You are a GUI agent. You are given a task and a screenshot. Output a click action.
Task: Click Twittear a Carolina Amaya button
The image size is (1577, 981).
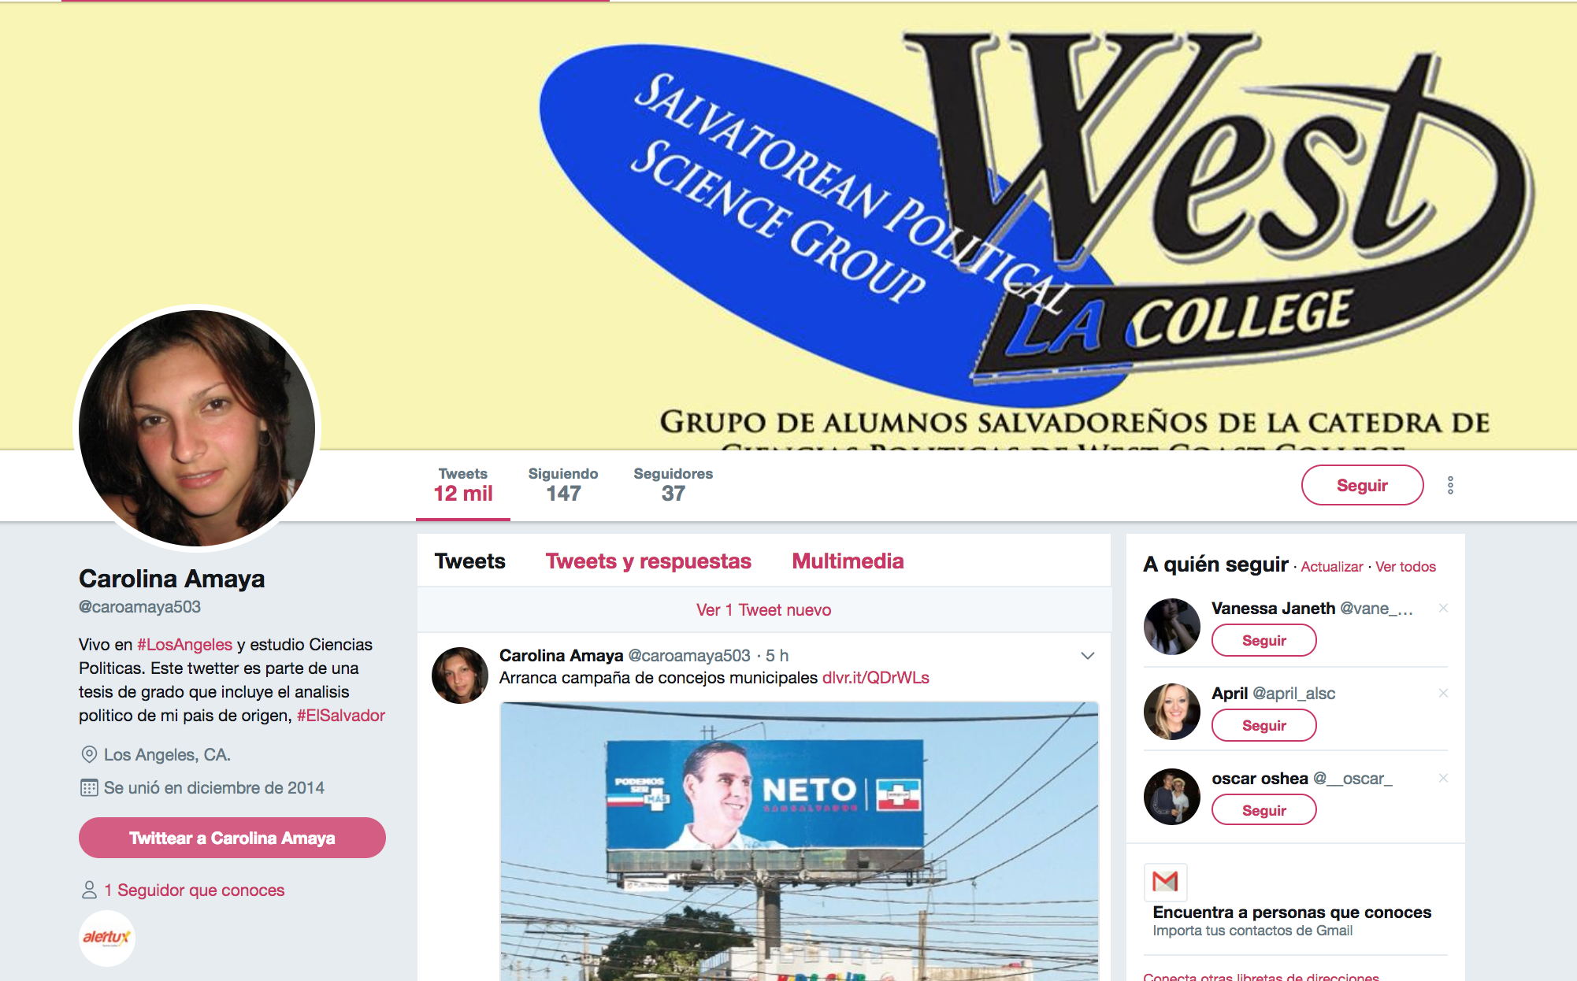pos(232,838)
